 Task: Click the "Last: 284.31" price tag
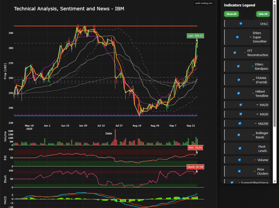tap(195, 36)
